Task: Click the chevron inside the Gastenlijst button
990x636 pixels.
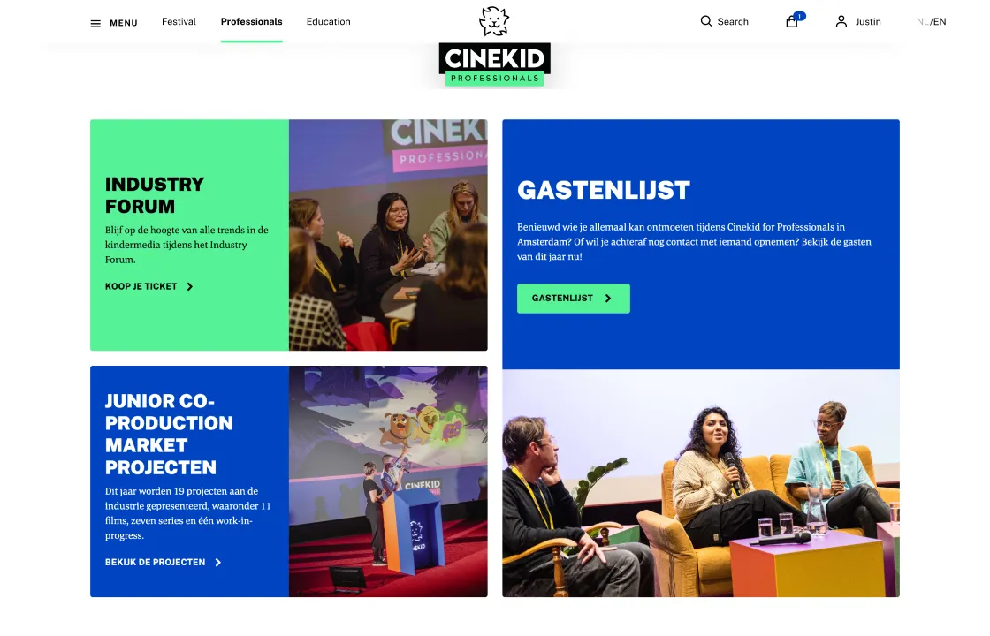Action: (608, 299)
